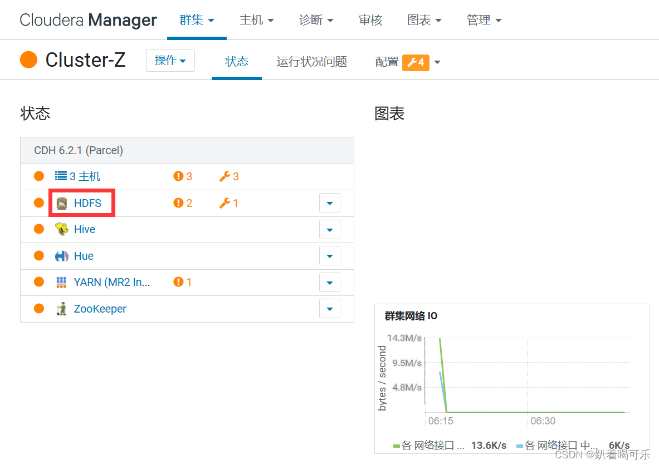Click the orange status dot for HDFS

pos(39,203)
